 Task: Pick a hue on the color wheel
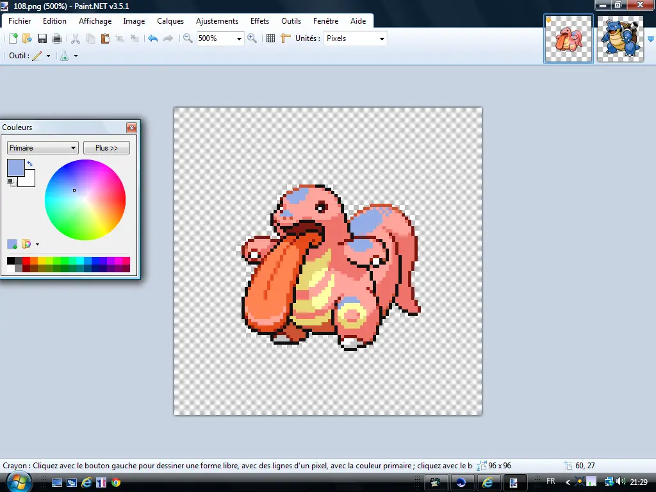[85, 200]
